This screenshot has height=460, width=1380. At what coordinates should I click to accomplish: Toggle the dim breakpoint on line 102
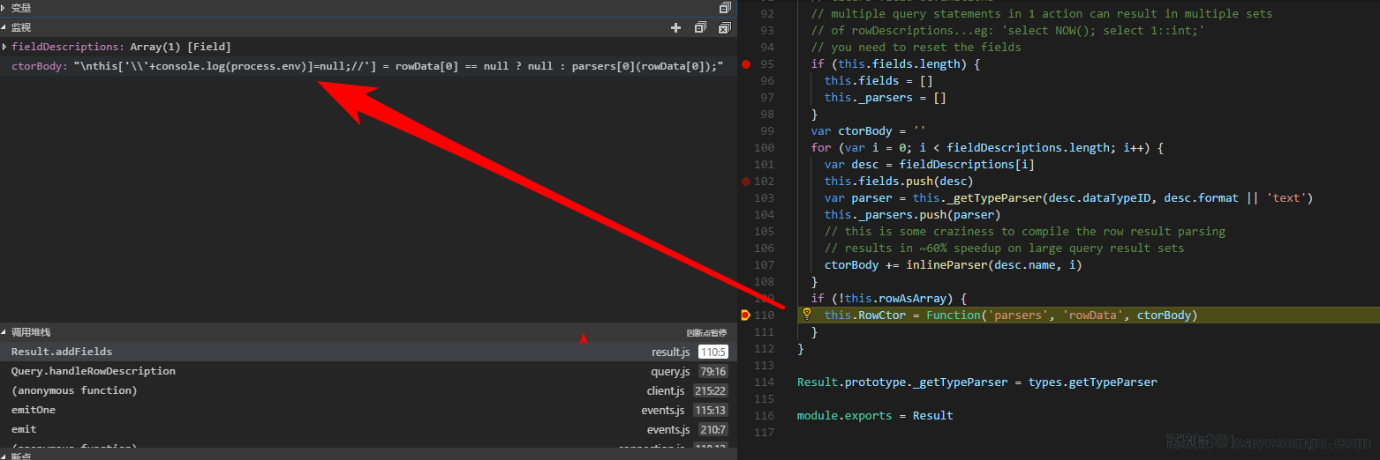[x=746, y=182]
